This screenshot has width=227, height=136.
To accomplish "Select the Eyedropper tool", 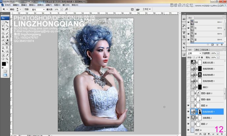I will pyautogui.click(x=7, y=56).
